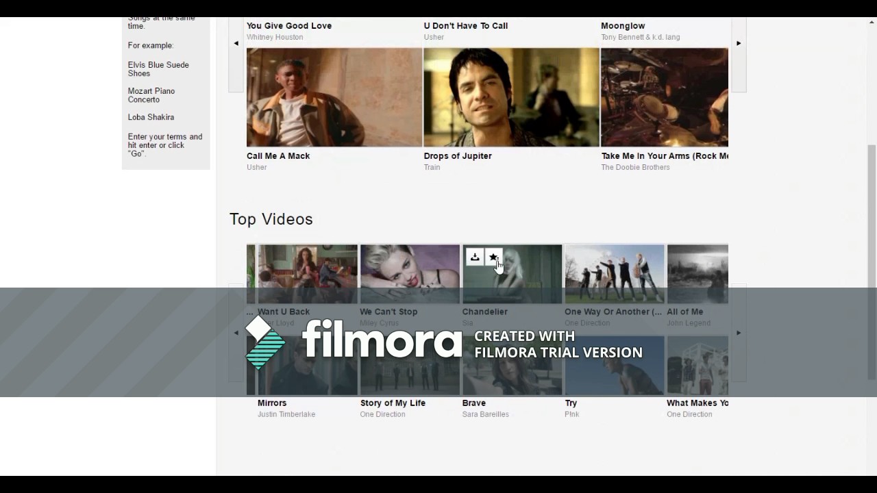The height and width of the screenshot is (493, 877).
Task: Open The Doobie Brothers artist link
Action: [x=635, y=167]
